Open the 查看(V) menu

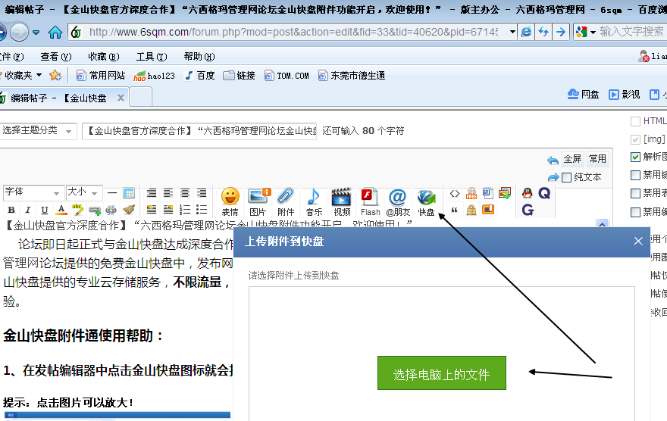(56, 57)
